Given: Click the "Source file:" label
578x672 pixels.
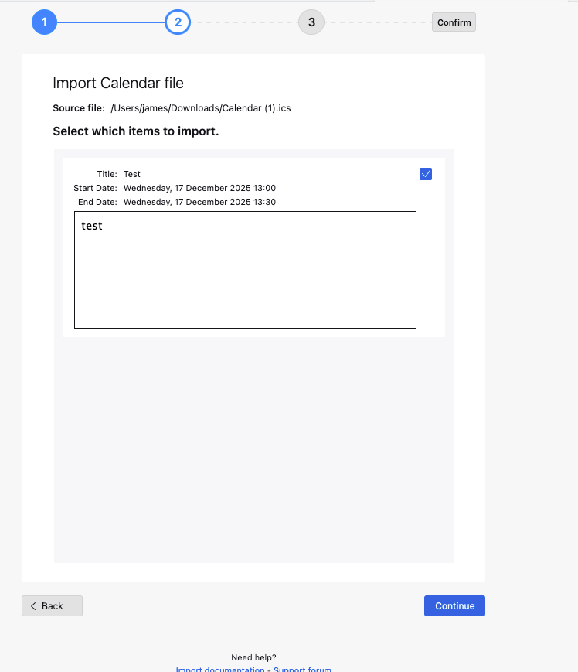Looking at the screenshot, I should pos(79,108).
